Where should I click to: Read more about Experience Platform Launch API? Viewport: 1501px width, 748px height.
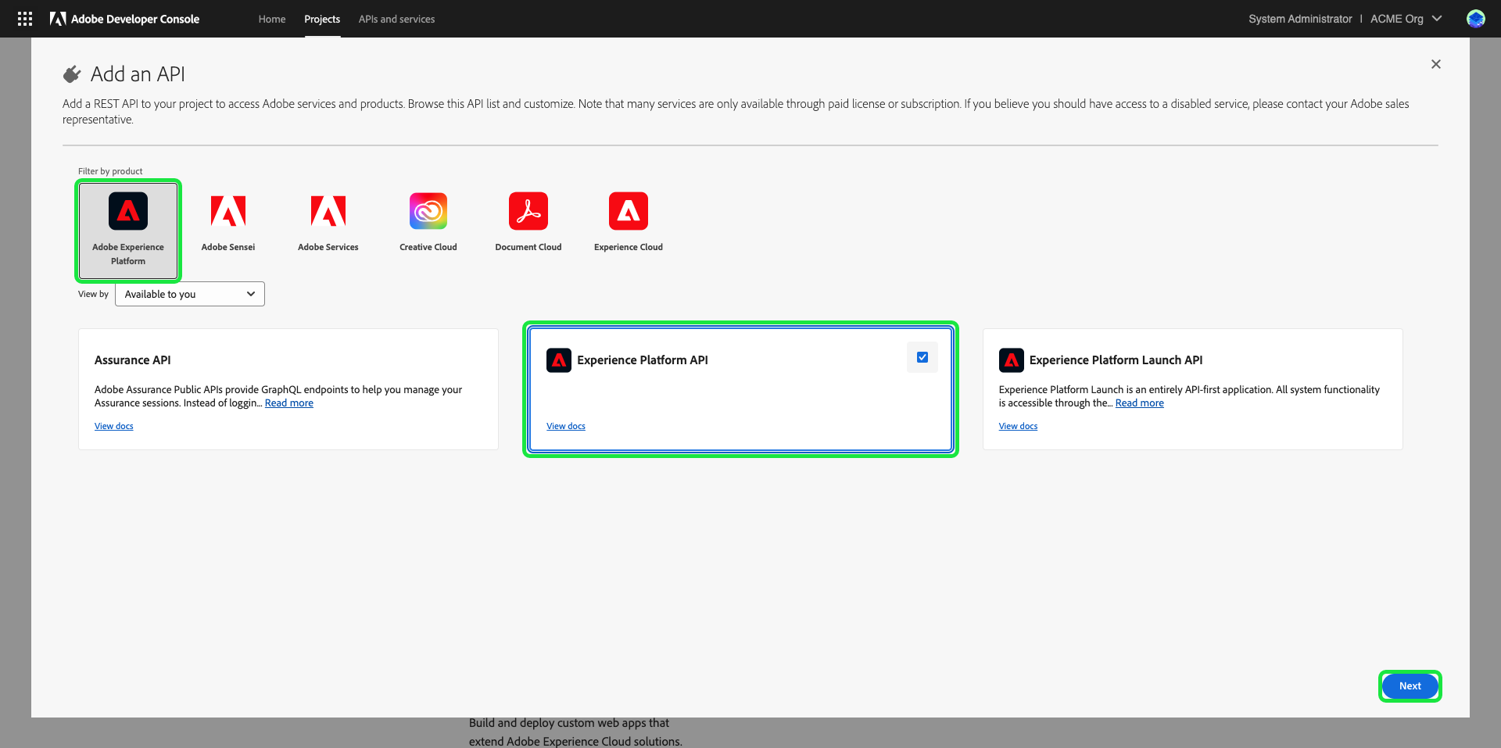pyautogui.click(x=1140, y=403)
